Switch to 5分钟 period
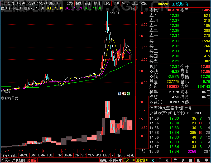This screenshot has width=211, height=163. click(x=31, y=3)
